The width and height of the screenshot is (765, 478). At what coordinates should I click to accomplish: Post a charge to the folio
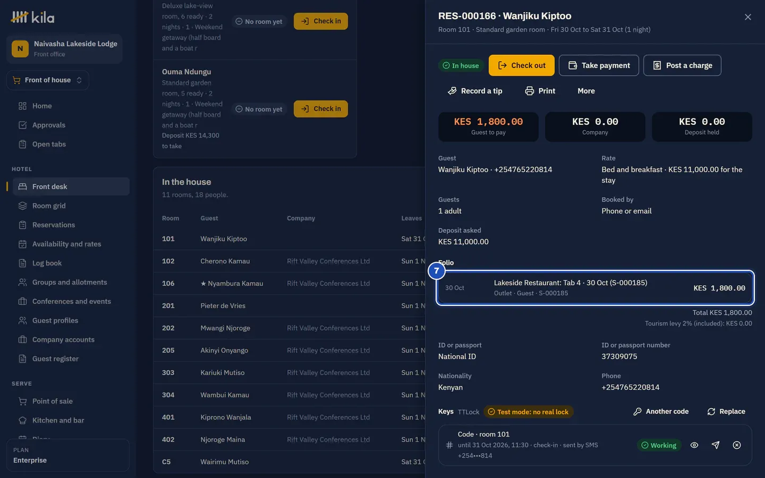pos(682,65)
